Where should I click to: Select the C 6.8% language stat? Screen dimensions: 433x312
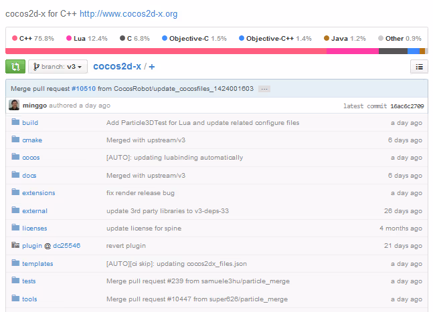pyautogui.click(x=135, y=38)
